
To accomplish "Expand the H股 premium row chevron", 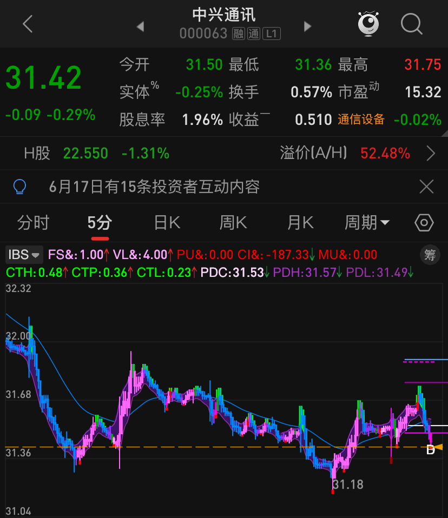I will coord(431,154).
